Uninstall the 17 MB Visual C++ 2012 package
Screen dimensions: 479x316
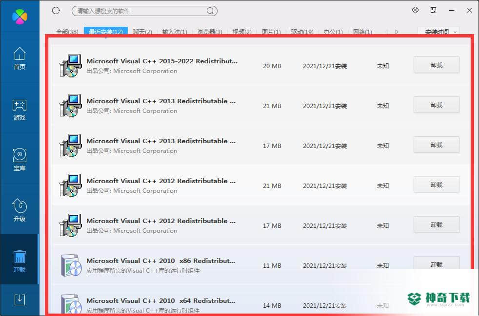click(x=436, y=225)
